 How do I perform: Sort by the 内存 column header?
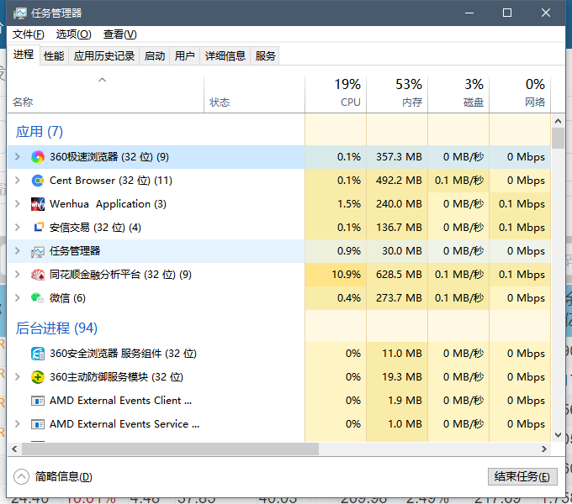click(397, 95)
